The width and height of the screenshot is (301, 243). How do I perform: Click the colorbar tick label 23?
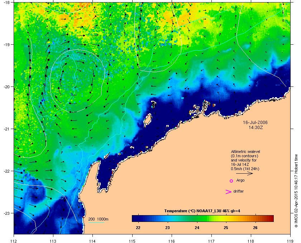pyautogui.click(x=167, y=228)
